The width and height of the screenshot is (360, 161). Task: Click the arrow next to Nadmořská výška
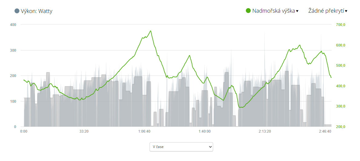(x=297, y=11)
